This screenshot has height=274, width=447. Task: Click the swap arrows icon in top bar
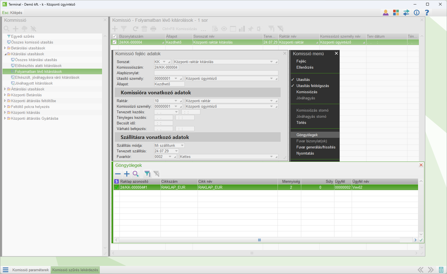[406, 13]
